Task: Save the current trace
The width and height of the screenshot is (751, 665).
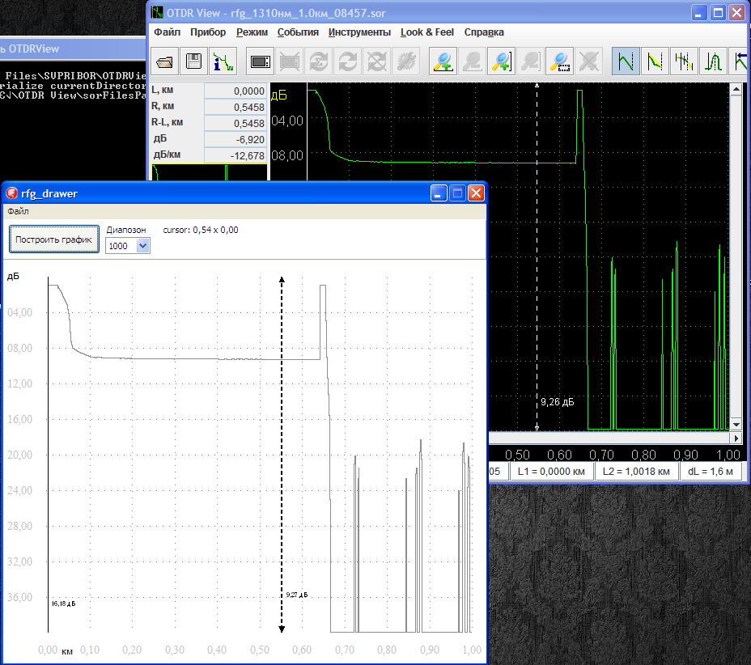Action: click(x=193, y=61)
